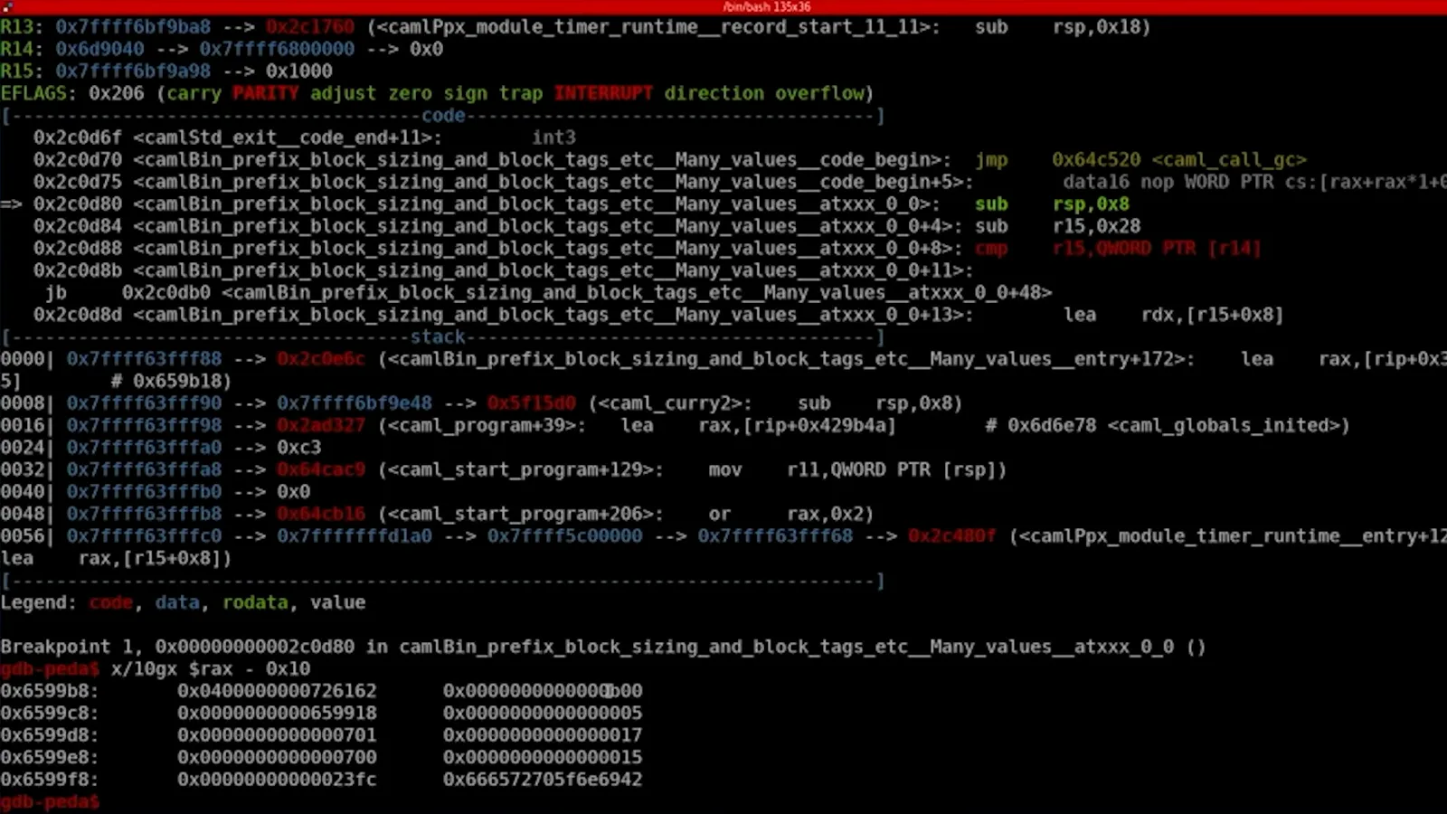
Task: Click address 0x2c0d8b in code listing
Action: [78, 270]
